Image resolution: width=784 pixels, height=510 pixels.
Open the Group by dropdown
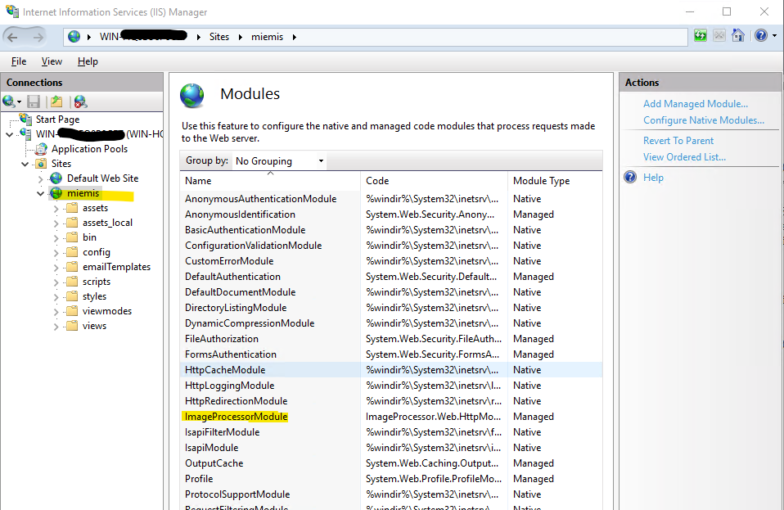(x=279, y=161)
